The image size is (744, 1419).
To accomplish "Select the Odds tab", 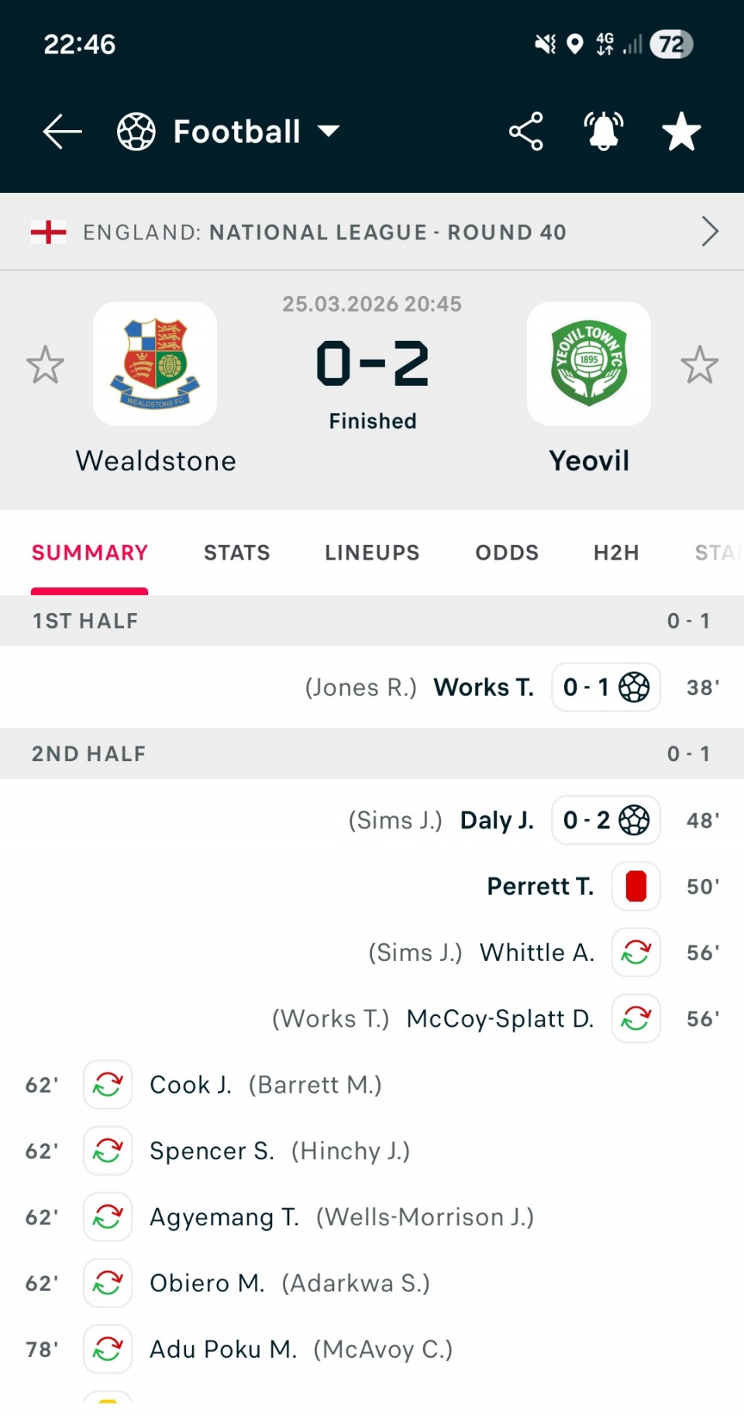I will point(507,553).
